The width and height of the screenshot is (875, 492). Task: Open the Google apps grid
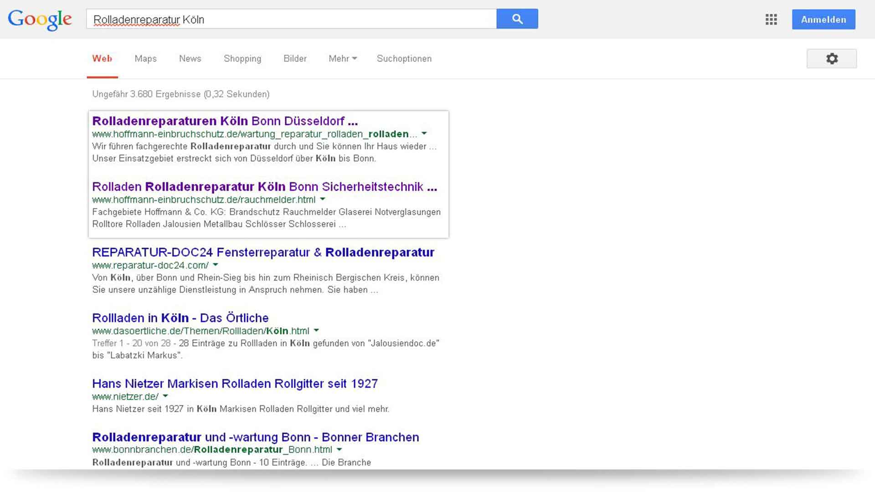click(771, 20)
